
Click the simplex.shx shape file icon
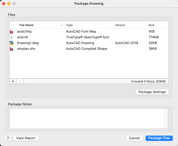[11, 49]
